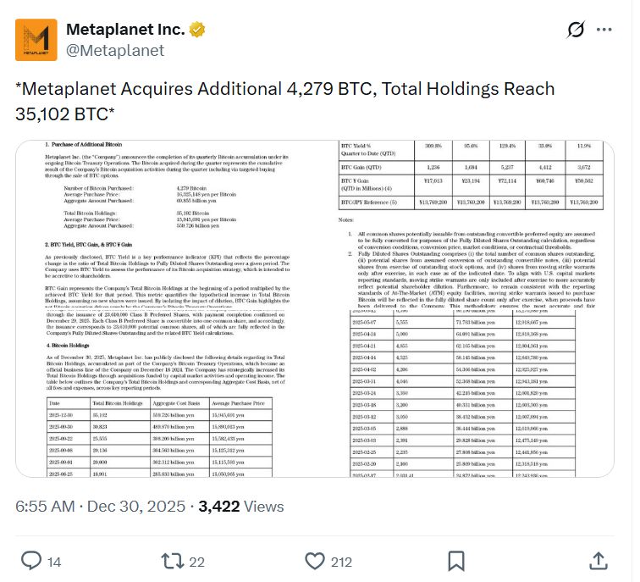Click the gold verified badge
This screenshot has width=640, height=582.
(197, 30)
